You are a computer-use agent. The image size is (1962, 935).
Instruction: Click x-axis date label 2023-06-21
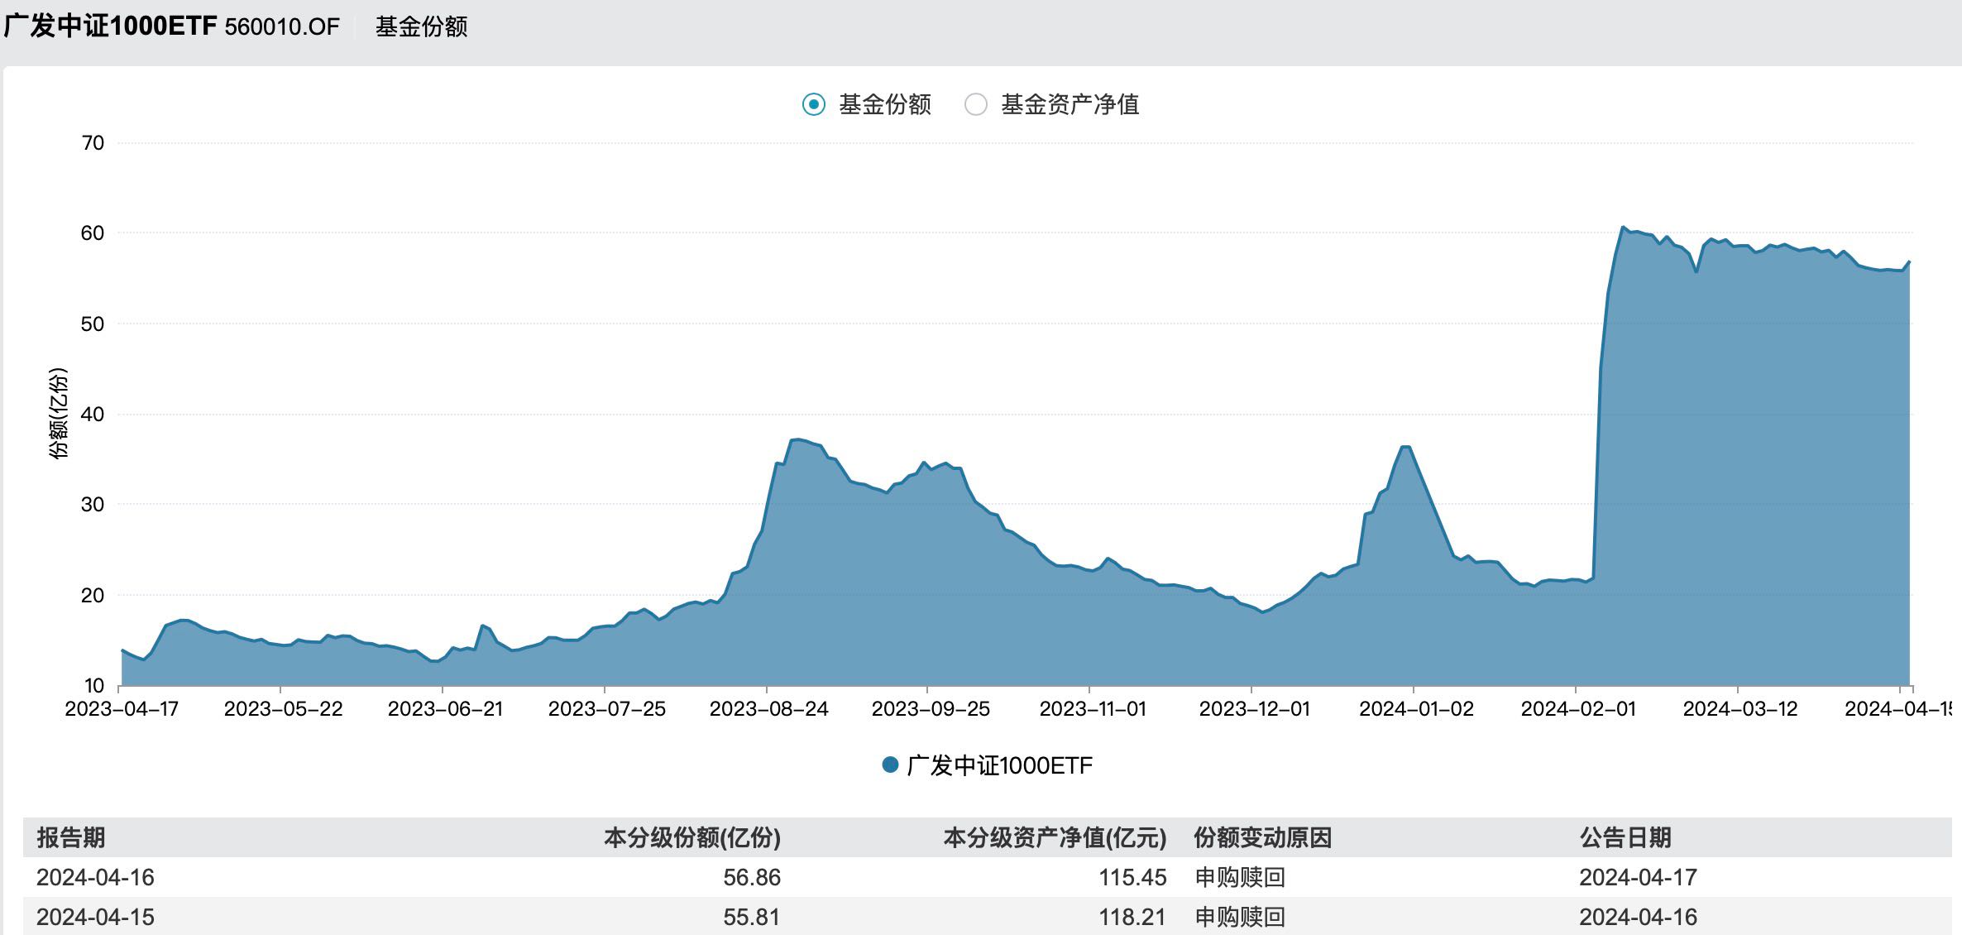tap(445, 709)
